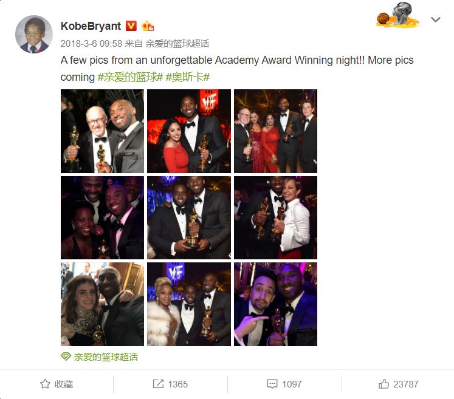The image size is (454, 399).
Task: Open photo of older man holding two Oscars
Action: pos(102,131)
